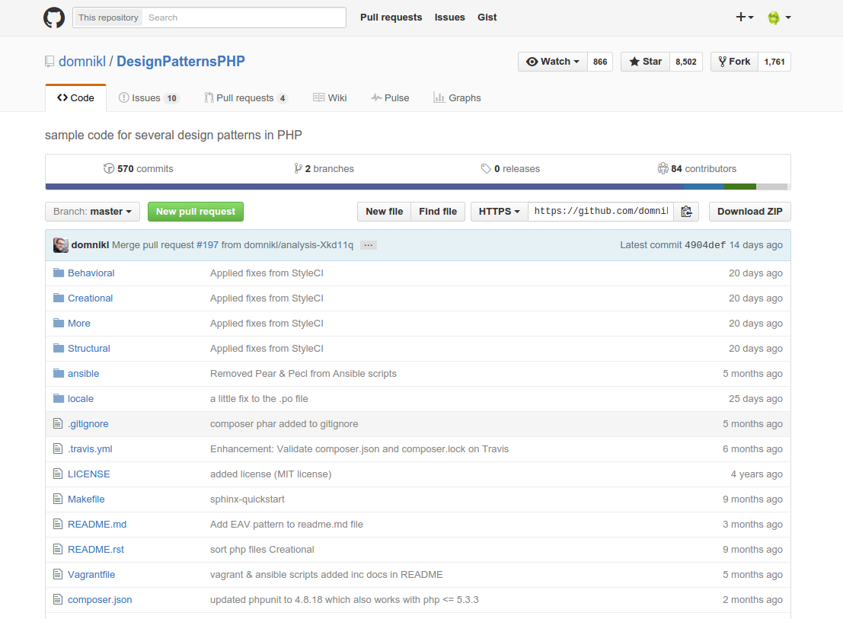843x619 pixels.
Task: Open the Graphs tab
Action: coord(457,97)
